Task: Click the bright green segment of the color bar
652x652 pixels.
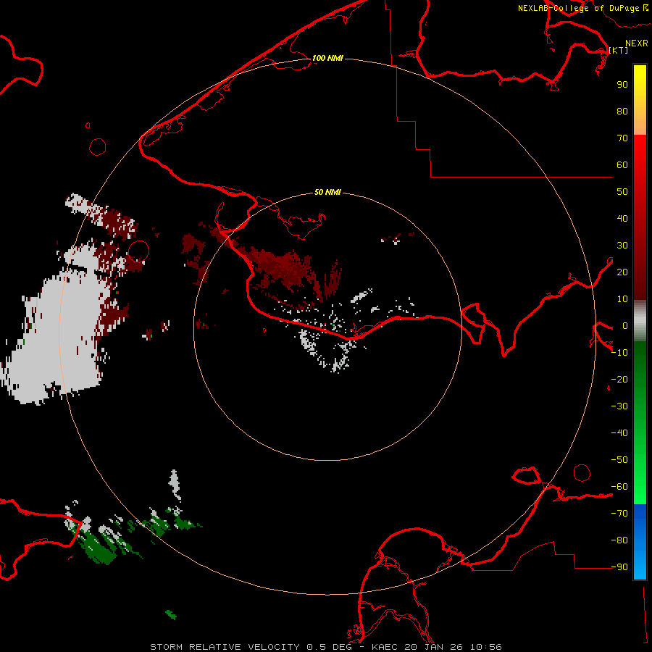Action: [x=640, y=478]
